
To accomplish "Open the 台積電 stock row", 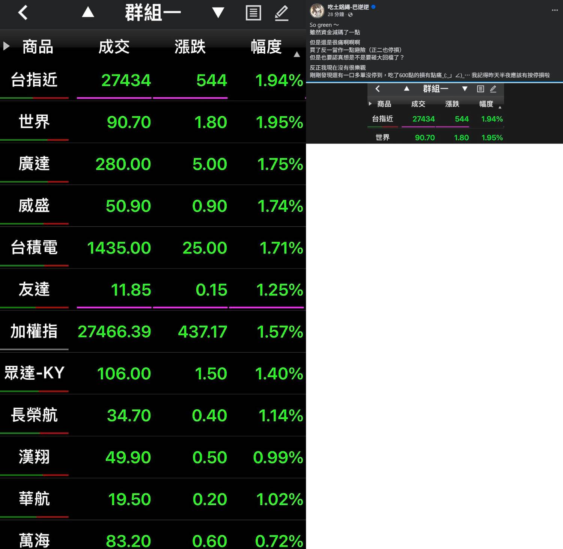I will coord(153,248).
